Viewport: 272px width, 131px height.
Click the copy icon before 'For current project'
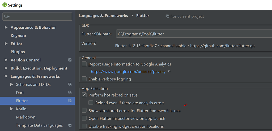click(x=168, y=16)
